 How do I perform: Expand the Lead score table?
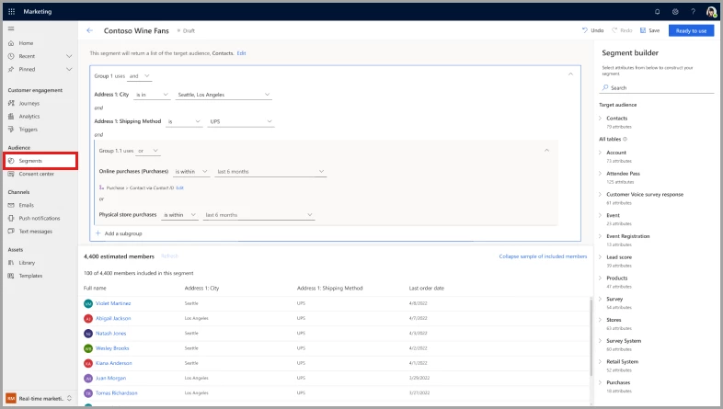point(600,257)
